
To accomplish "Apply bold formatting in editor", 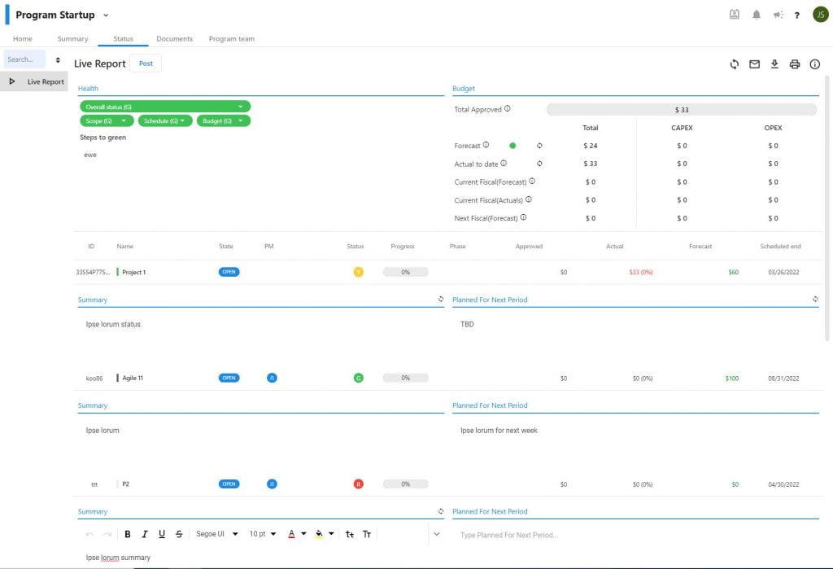I will (x=128, y=534).
